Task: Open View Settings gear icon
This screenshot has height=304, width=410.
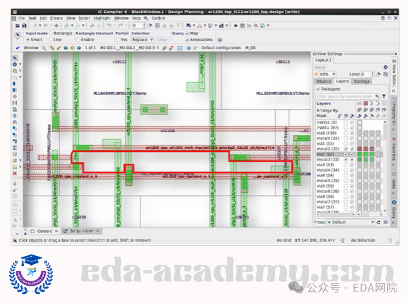Action: pos(385,67)
